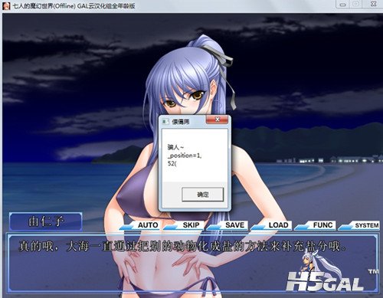
Task: Click the '骗人~' message text in the dialog
Action: coord(175,147)
